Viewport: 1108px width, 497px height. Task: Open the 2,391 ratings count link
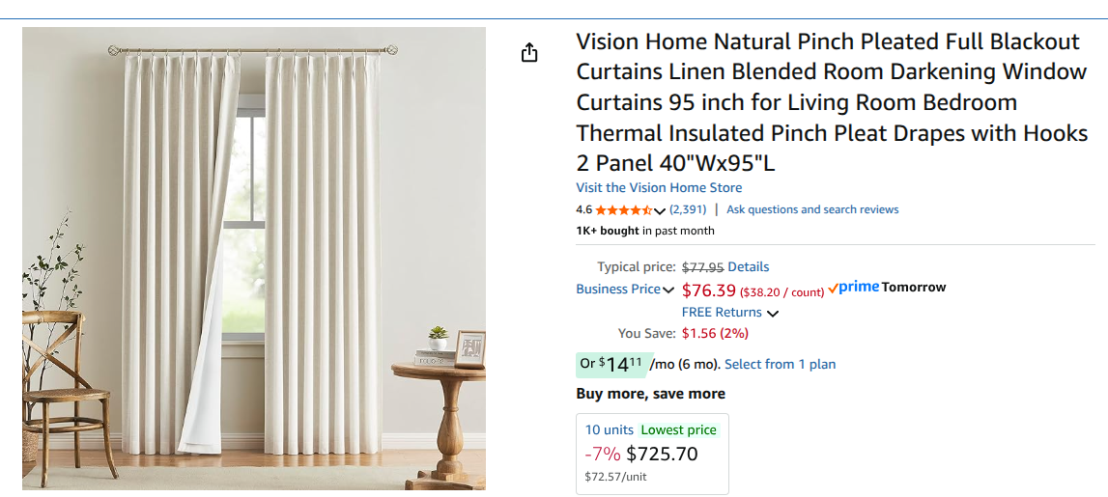pyautogui.click(x=688, y=209)
